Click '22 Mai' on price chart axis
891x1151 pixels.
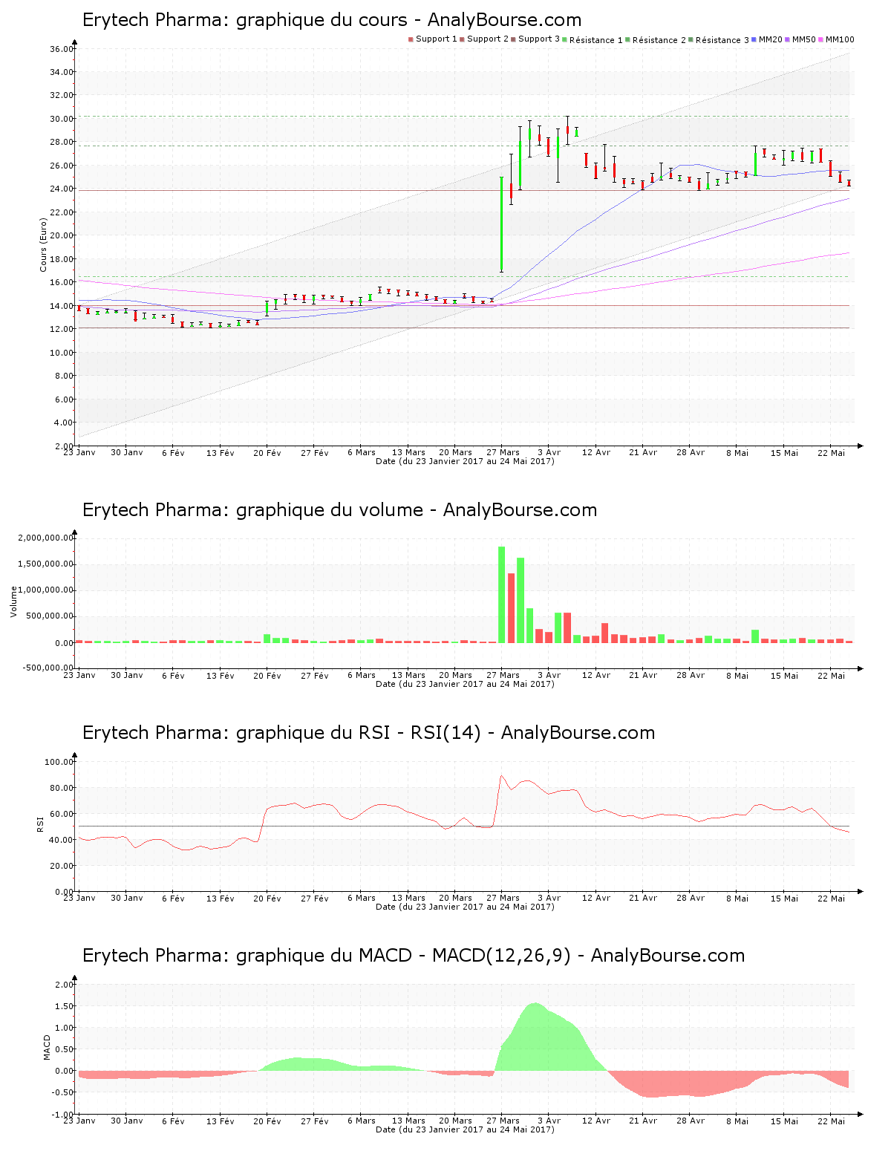(831, 452)
